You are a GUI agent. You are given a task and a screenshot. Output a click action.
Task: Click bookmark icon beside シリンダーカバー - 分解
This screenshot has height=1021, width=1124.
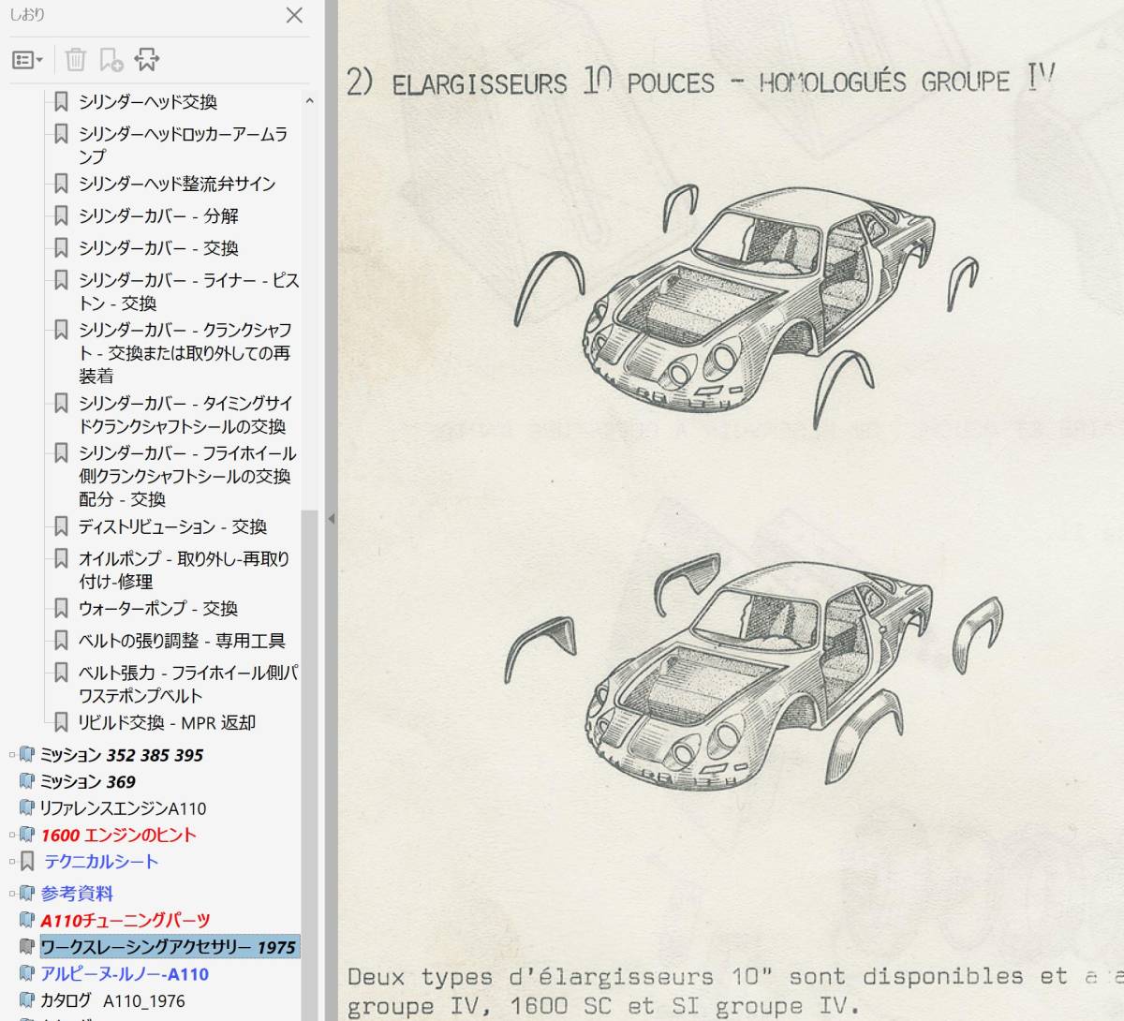(x=61, y=215)
